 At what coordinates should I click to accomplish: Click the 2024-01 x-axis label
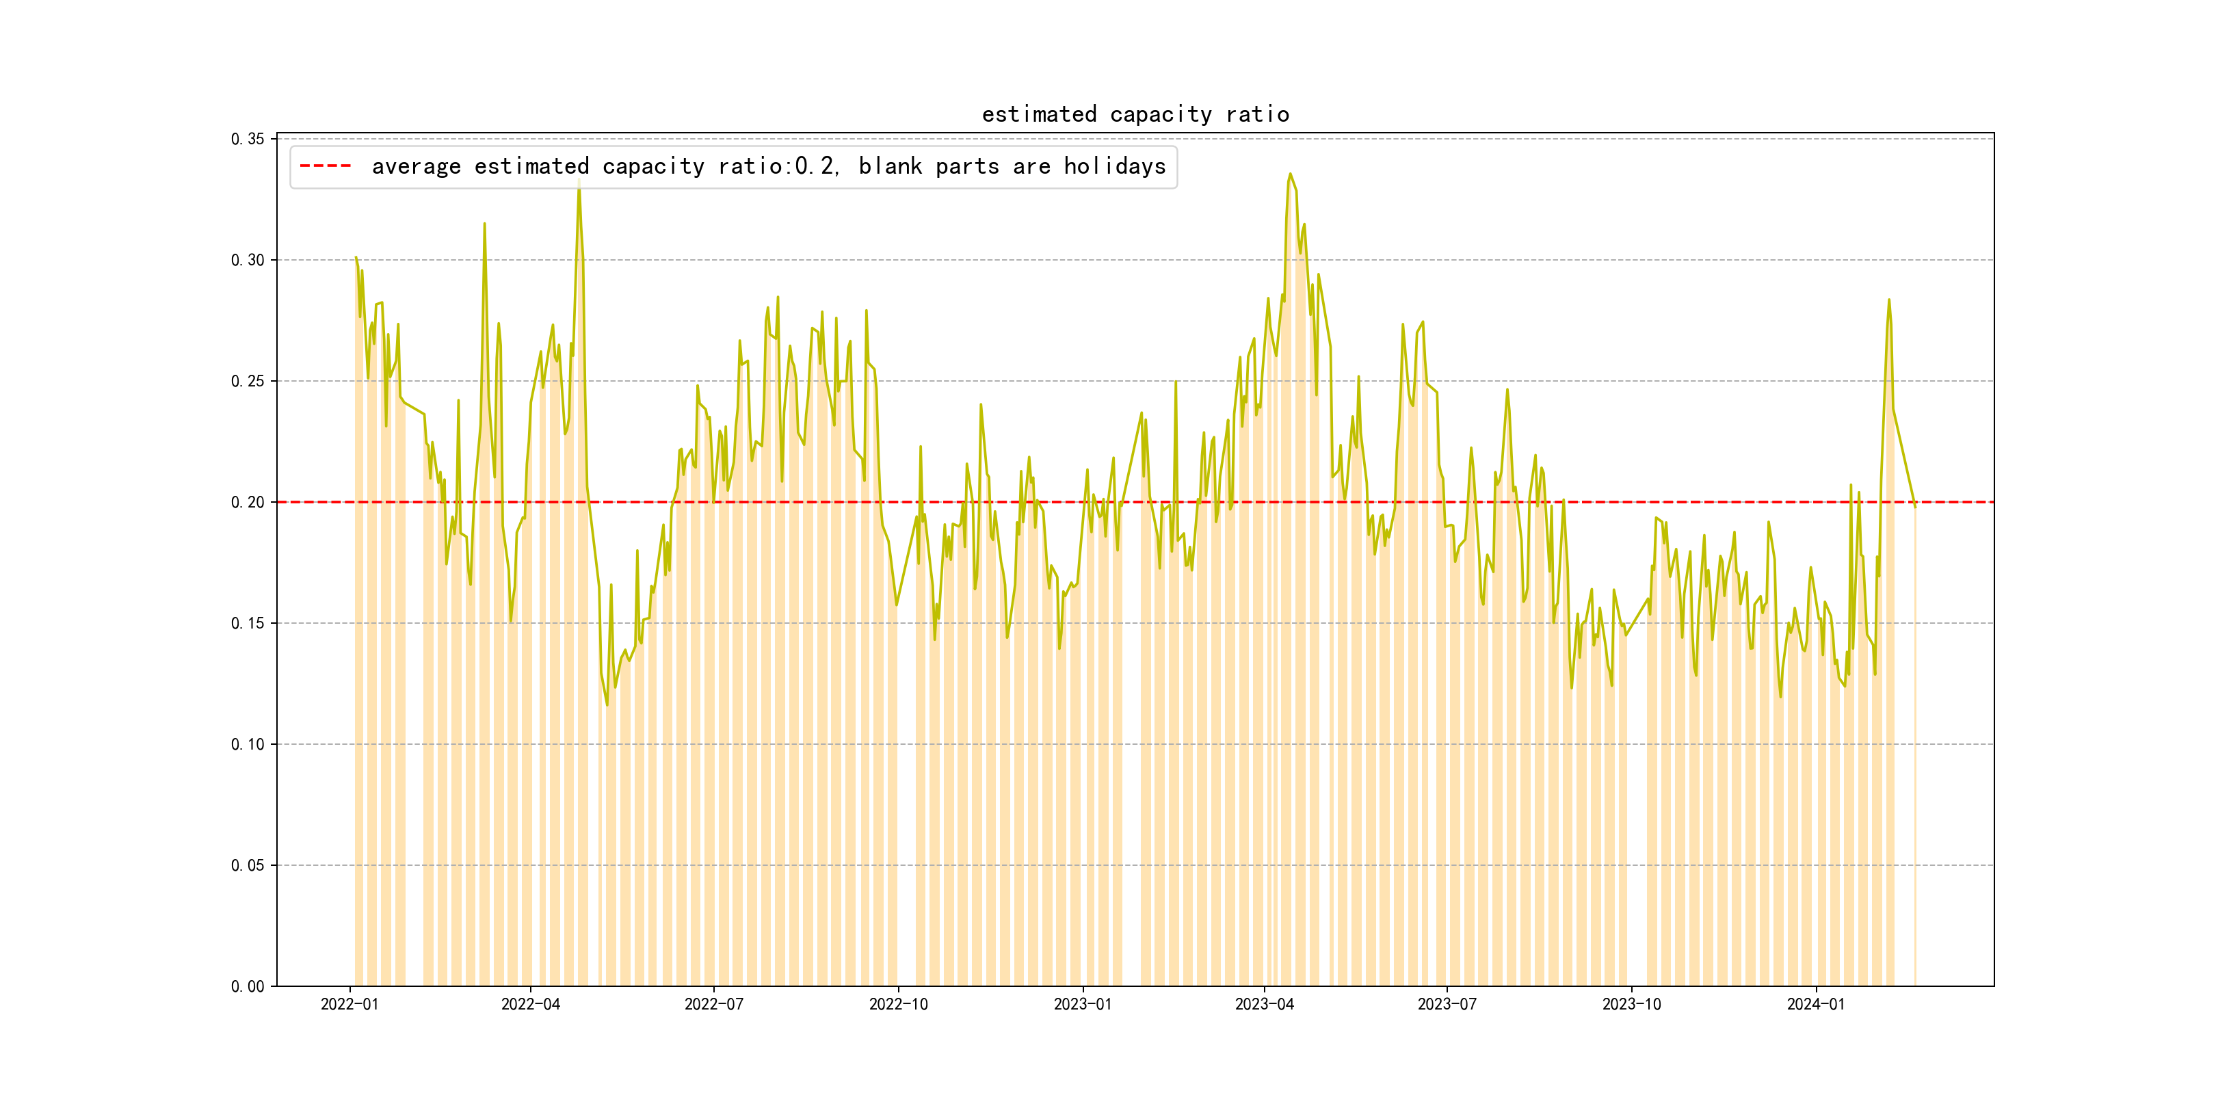(x=1815, y=1004)
